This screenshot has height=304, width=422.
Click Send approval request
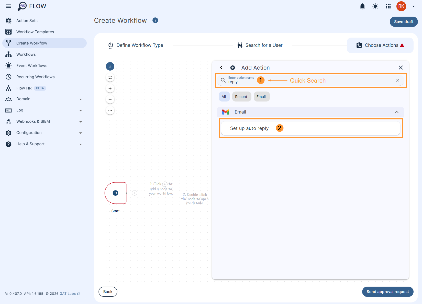tap(387, 292)
